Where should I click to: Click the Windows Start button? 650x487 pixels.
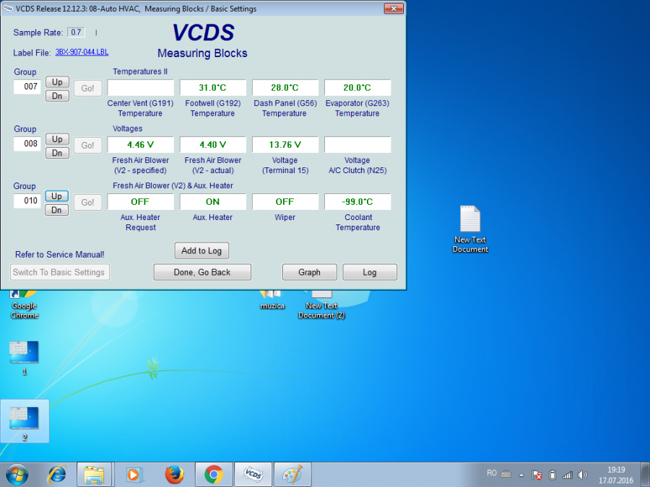[17, 474]
